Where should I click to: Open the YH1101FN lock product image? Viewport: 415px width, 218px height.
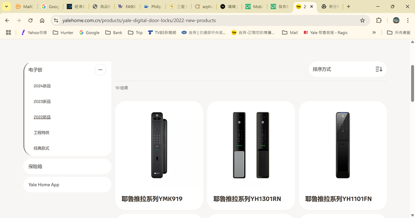(343, 145)
